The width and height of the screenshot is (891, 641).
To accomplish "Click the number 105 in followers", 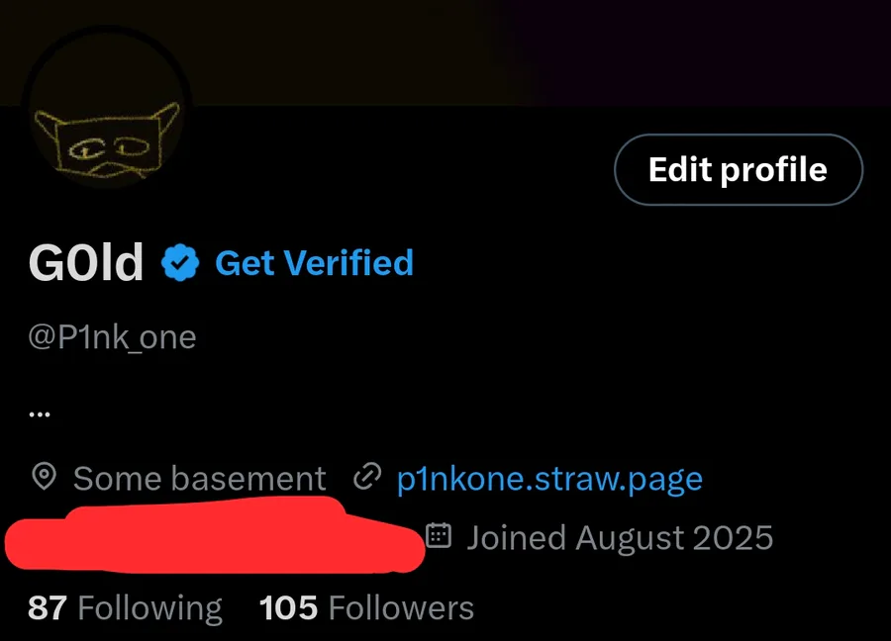I will pyautogui.click(x=288, y=607).
